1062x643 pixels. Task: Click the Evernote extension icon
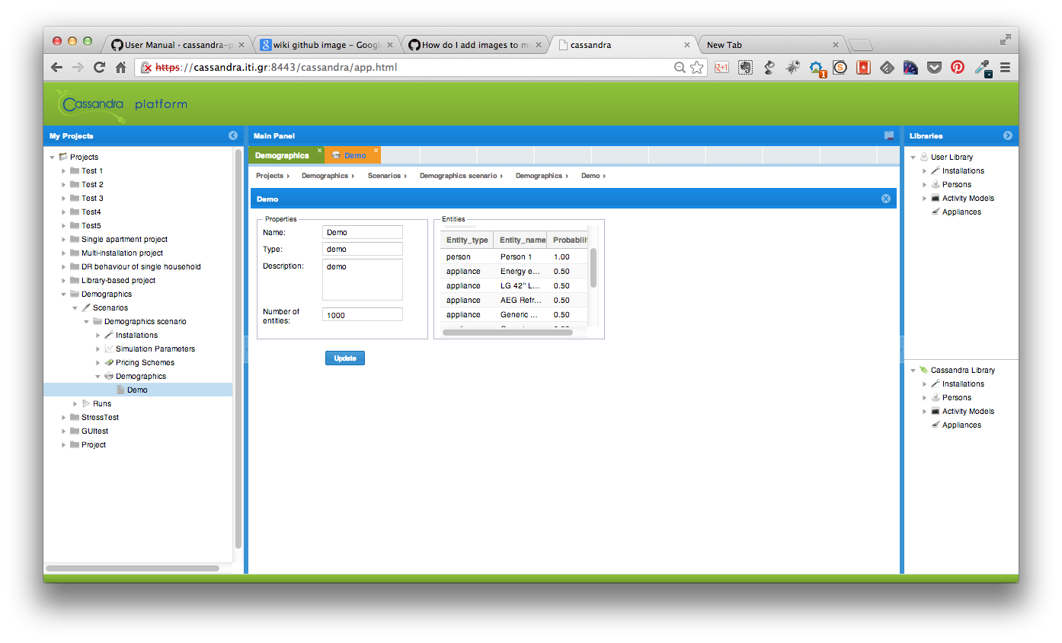click(x=745, y=67)
